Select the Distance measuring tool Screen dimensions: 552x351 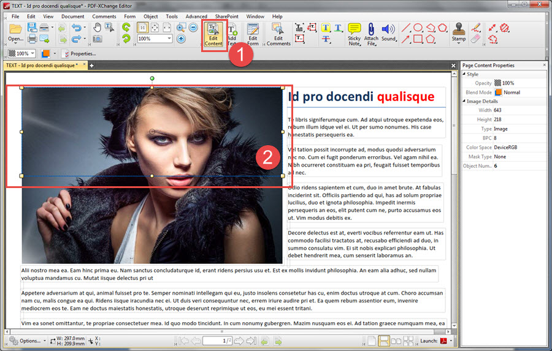pos(493,28)
